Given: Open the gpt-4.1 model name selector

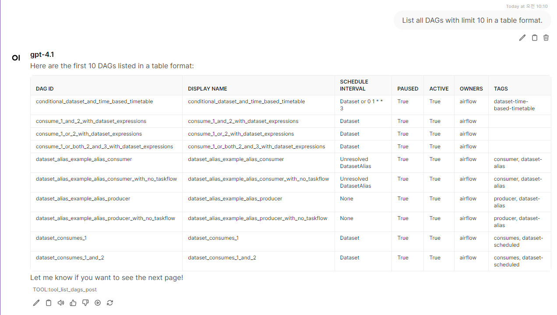Looking at the screenshot, I should (42, 54).
